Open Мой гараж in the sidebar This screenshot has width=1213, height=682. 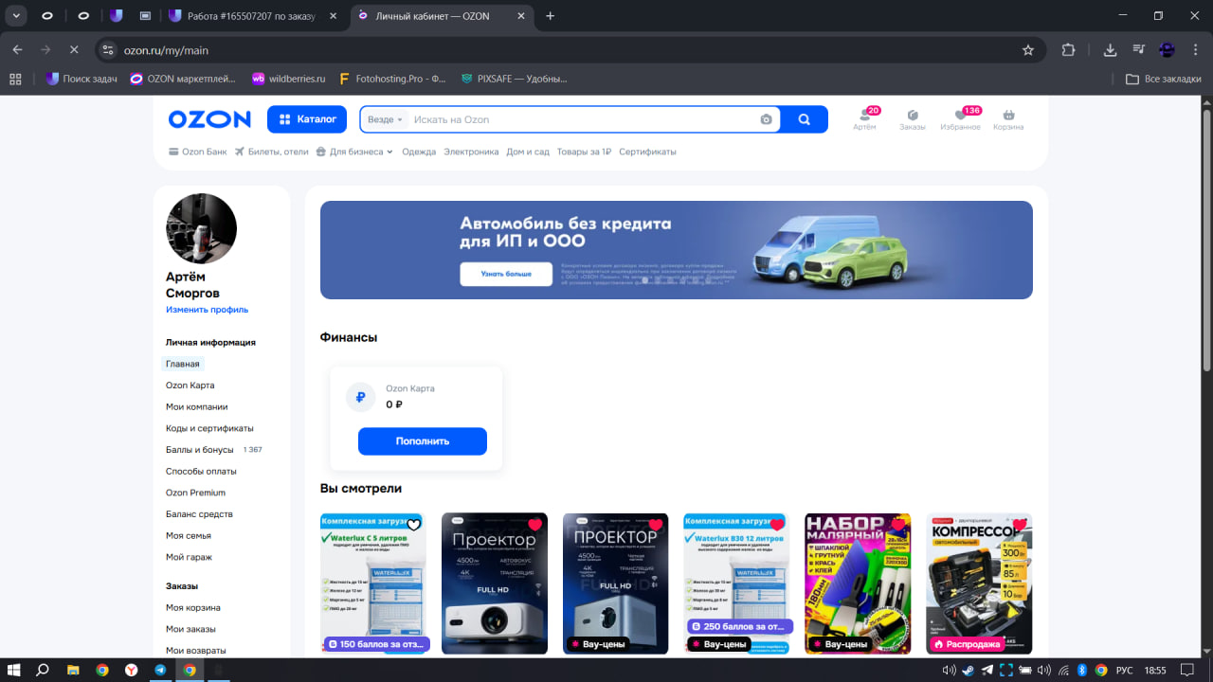[189, 557]
